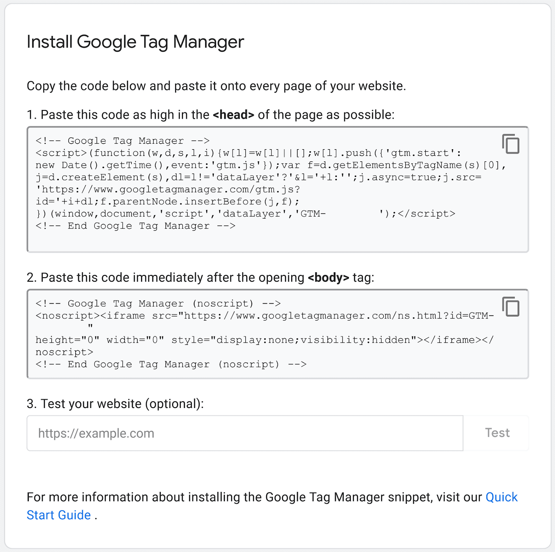
Task: Click the 'new Date().getTime()' code line
Action: (x=271, y=165)
